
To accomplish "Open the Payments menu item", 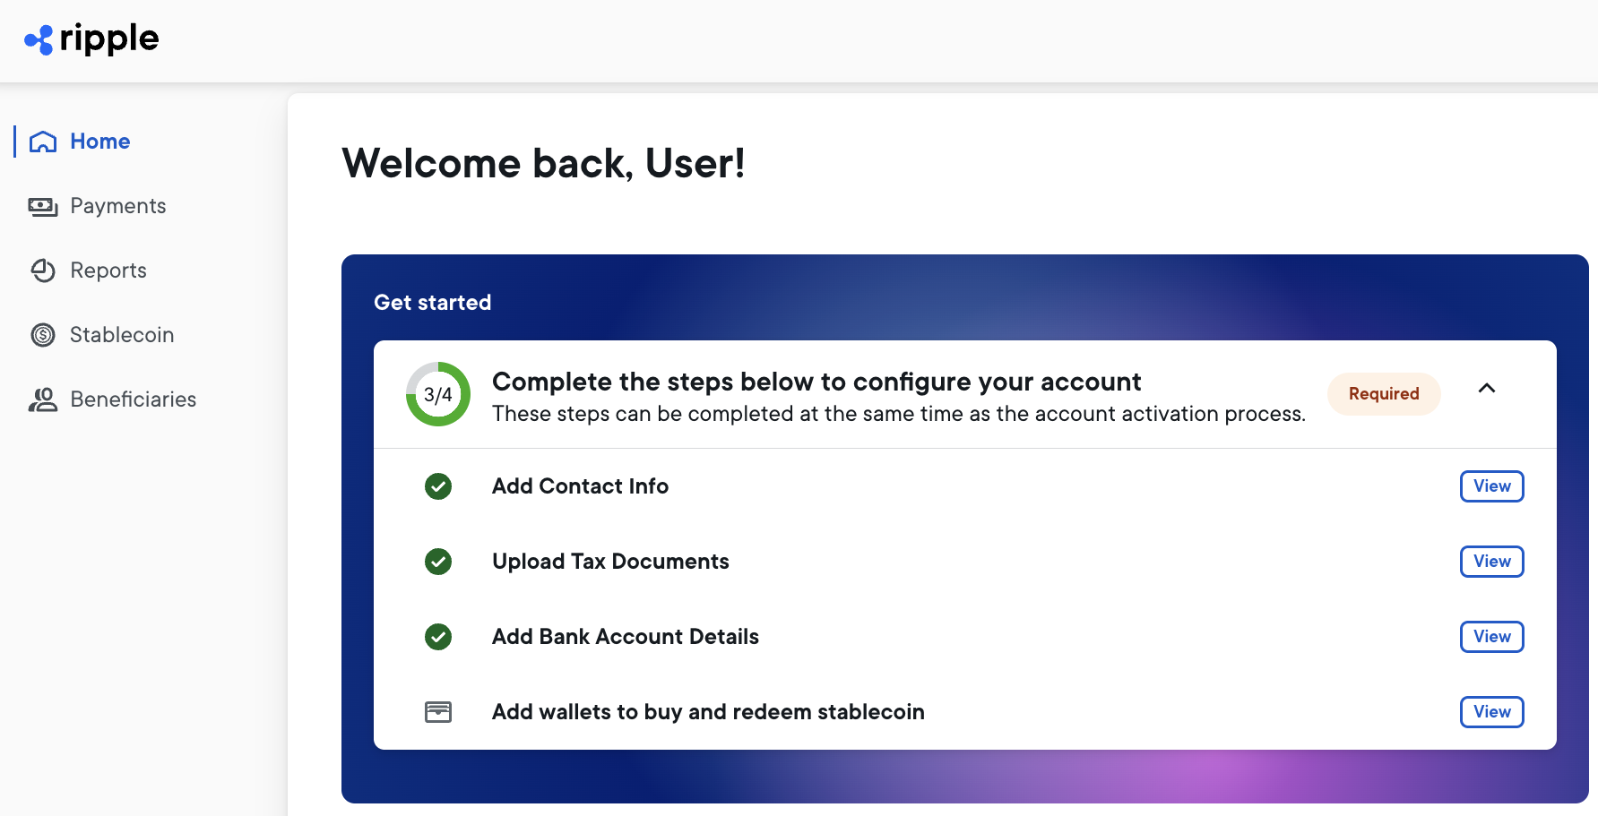I will click(x=117, y=206).
